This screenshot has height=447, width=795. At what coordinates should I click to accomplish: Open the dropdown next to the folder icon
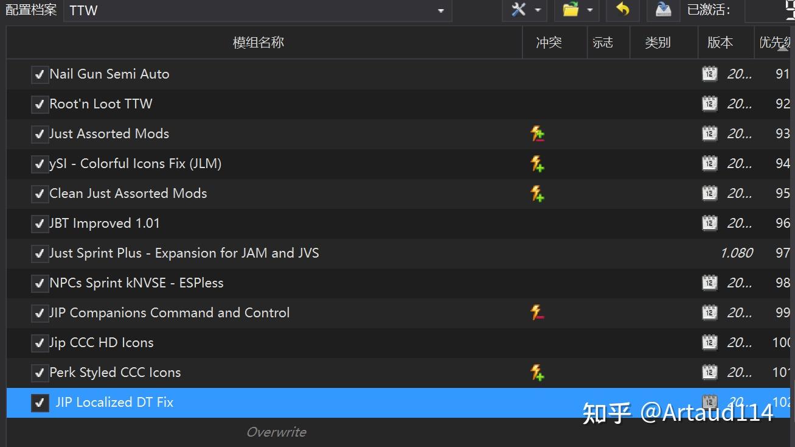click(589, 10)
